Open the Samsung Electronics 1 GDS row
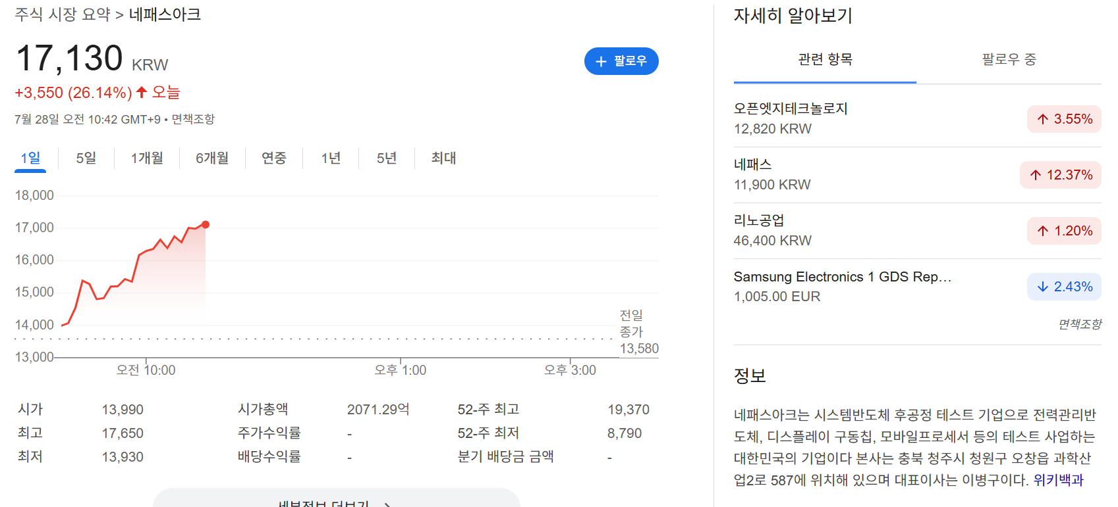The width and height of the screenshot is (1118, 507). (918, 287)
